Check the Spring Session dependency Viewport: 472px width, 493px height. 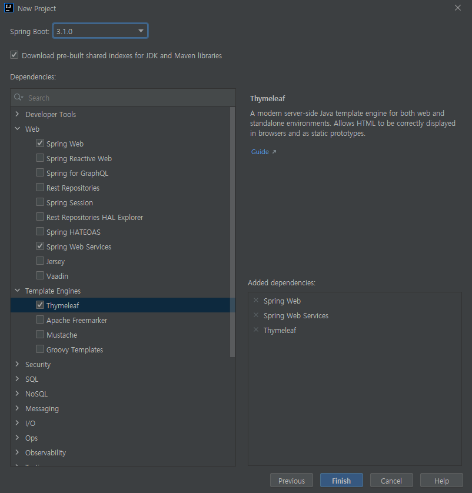pyautogui.click(x=40, y=202)
